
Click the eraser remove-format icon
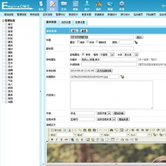coord(127,130)
